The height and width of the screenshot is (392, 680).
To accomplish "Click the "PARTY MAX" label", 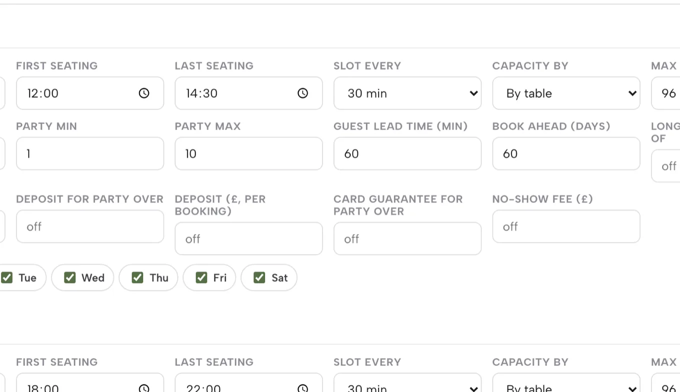I will 208,126.
